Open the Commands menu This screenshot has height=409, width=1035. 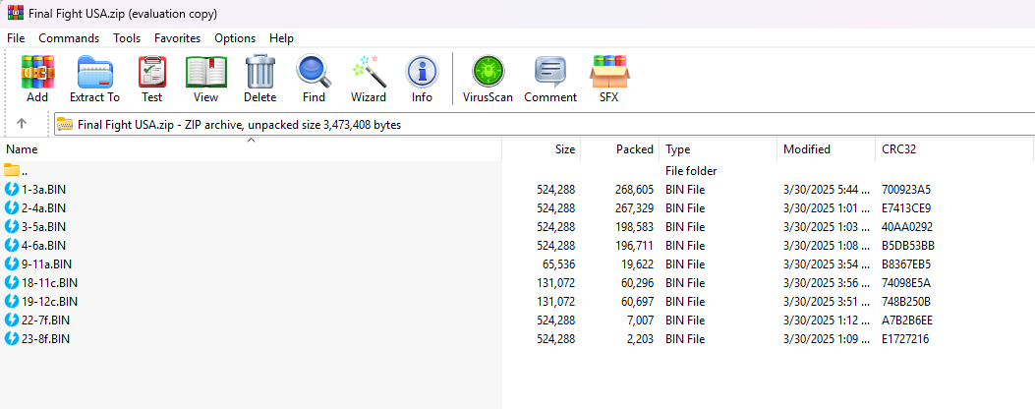(69, 38)
